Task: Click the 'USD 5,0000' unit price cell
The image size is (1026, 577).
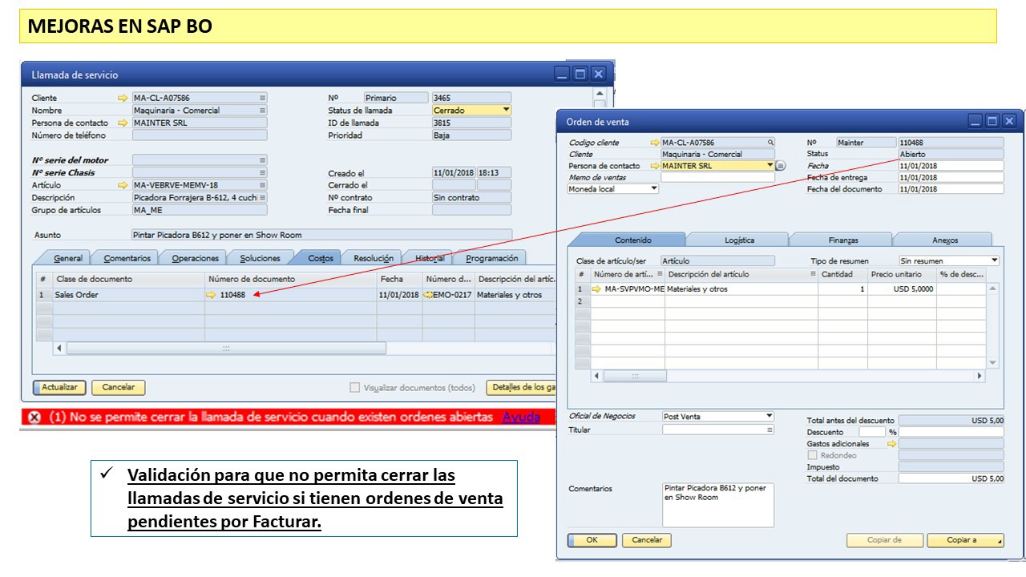Action: [902, 288]
